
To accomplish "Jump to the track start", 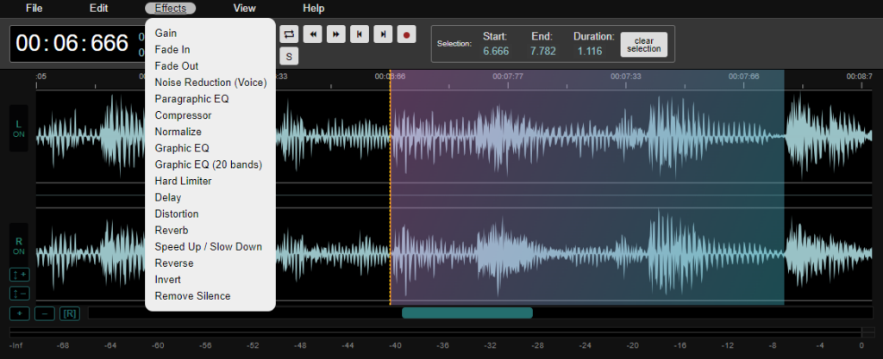I will (360, 34).
